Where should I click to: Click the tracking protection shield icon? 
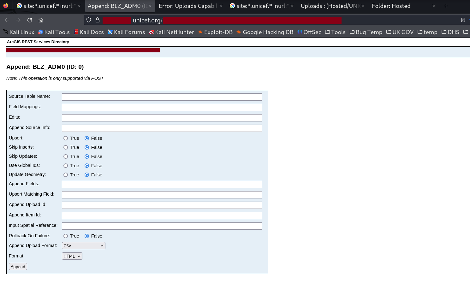(x=88, y=20)
